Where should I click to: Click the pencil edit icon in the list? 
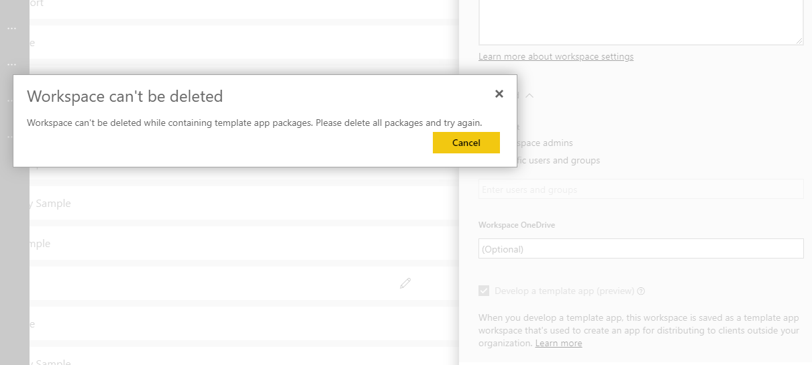[x=405, y=283]
